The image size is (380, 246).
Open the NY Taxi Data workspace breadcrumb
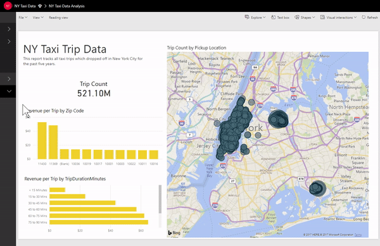click(x=25, y=6)
